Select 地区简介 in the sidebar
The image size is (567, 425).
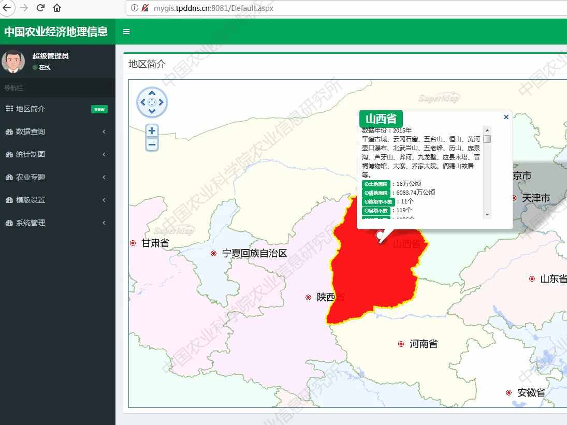coord(31,109)
